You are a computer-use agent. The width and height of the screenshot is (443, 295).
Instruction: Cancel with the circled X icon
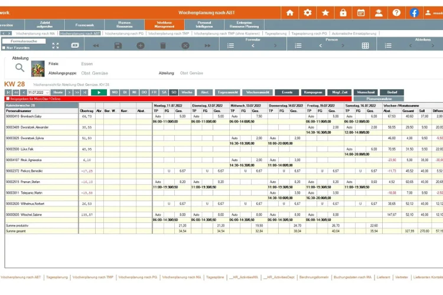click(x=185, y=45)
